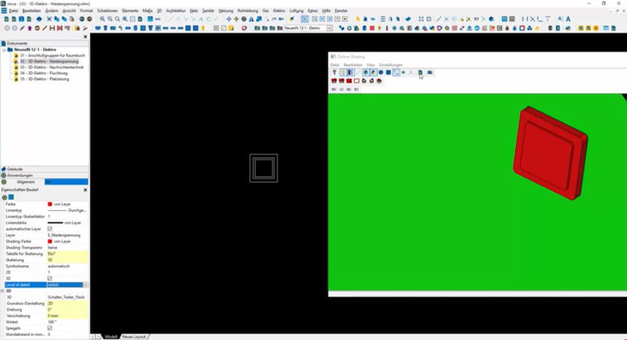Click the Drehung value field

67,309
